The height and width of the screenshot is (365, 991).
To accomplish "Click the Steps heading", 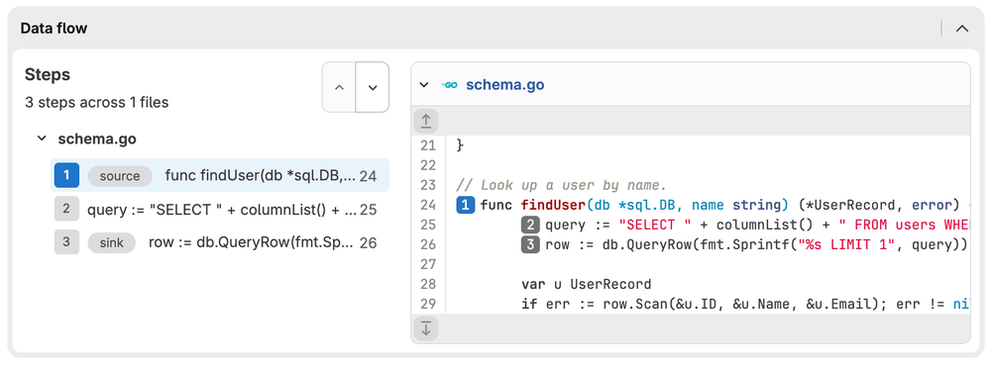I will (x=48, y=74).
